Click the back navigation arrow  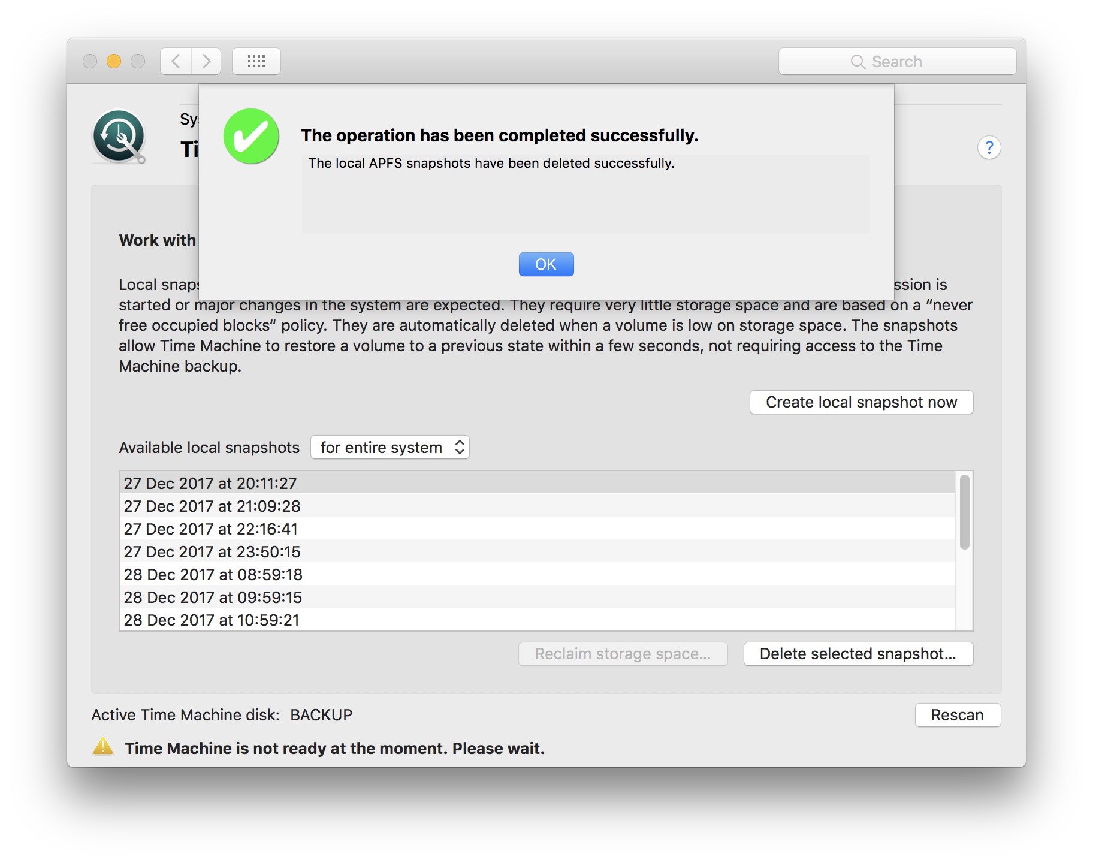pyautogui.click(x=176, y=61)
